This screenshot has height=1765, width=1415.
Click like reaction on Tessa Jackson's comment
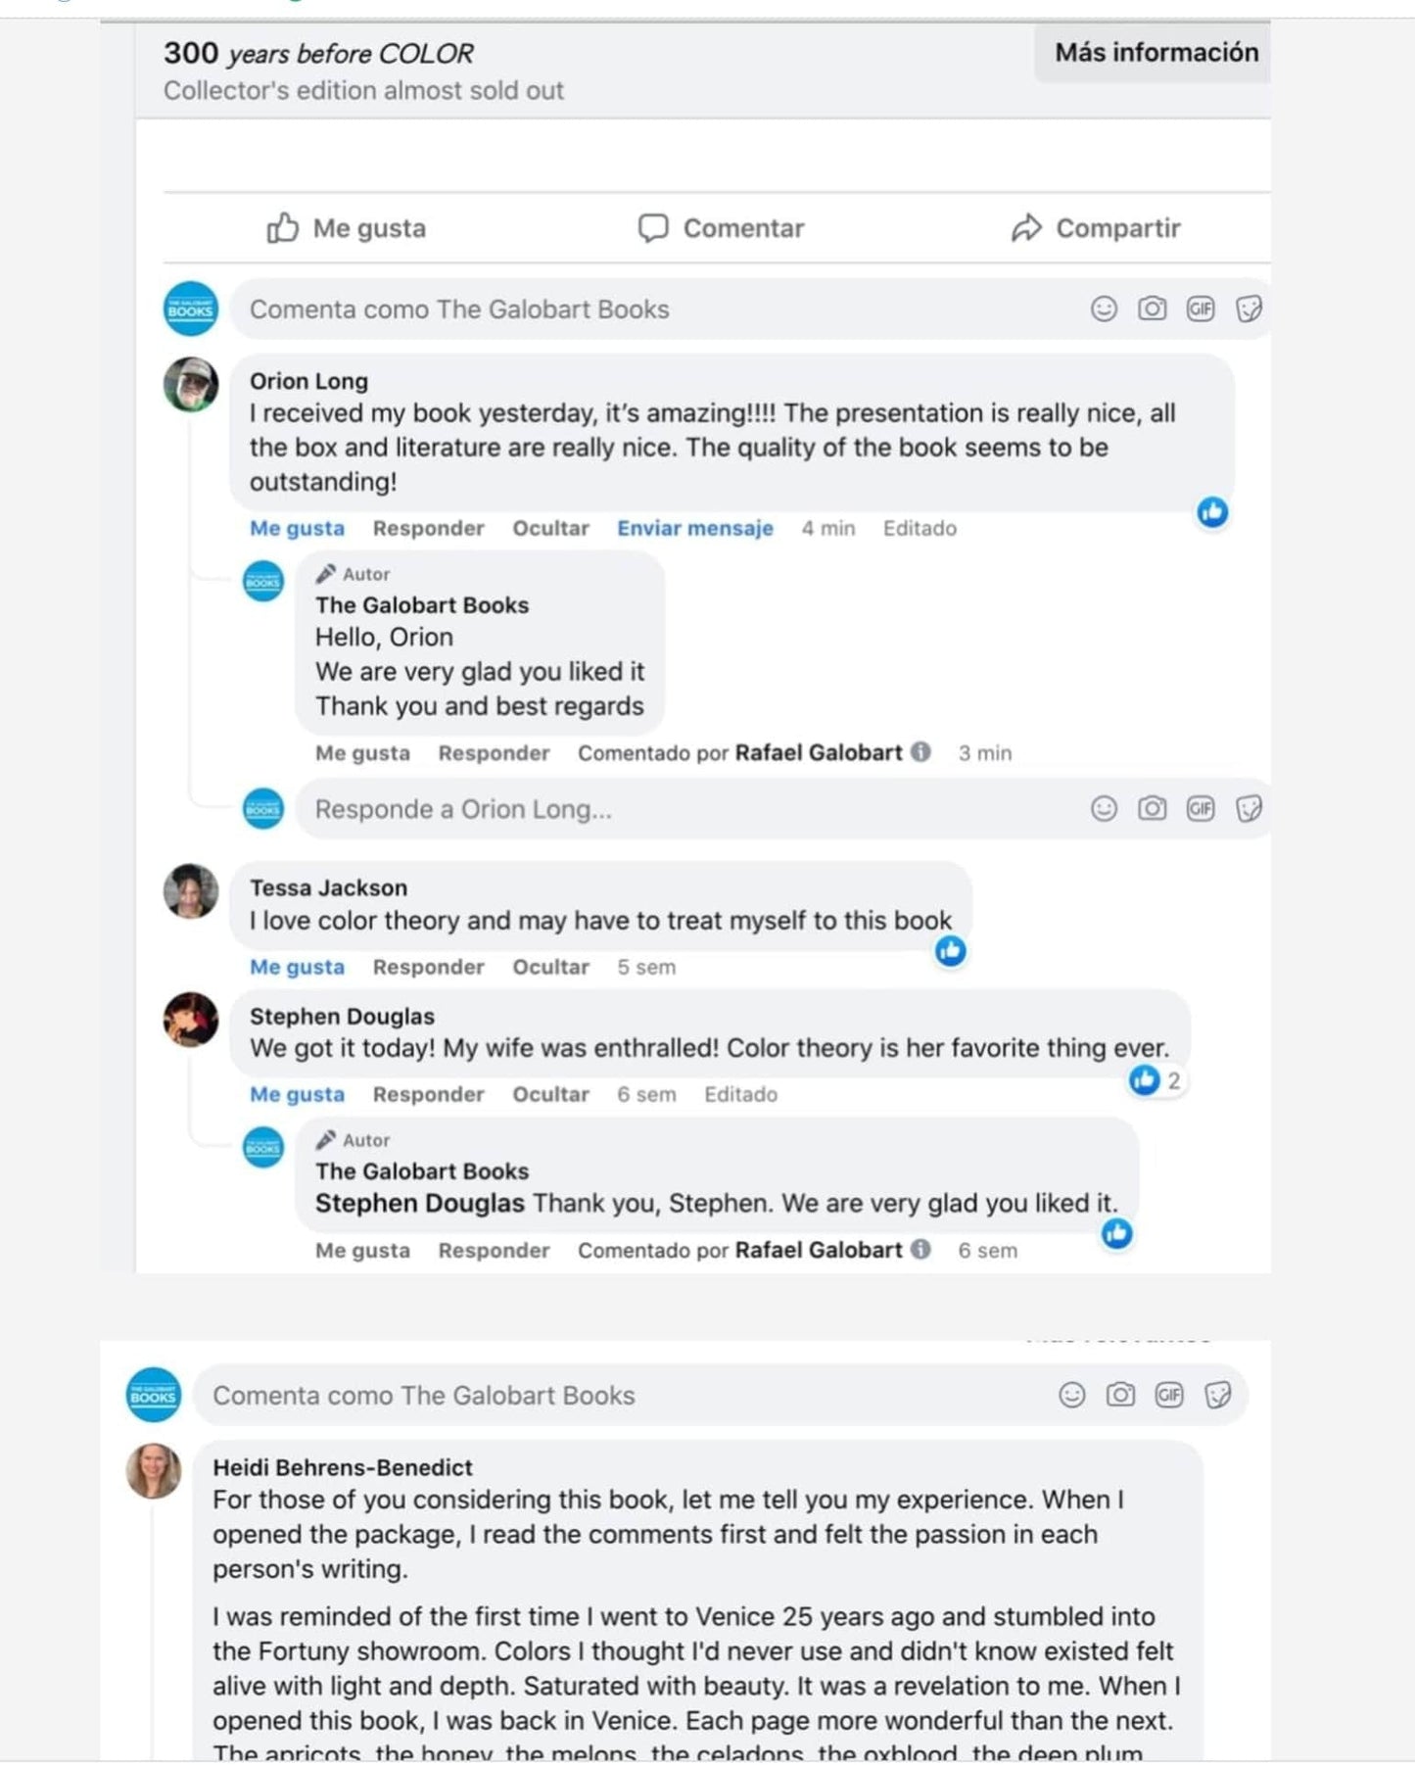pos(950,951)
